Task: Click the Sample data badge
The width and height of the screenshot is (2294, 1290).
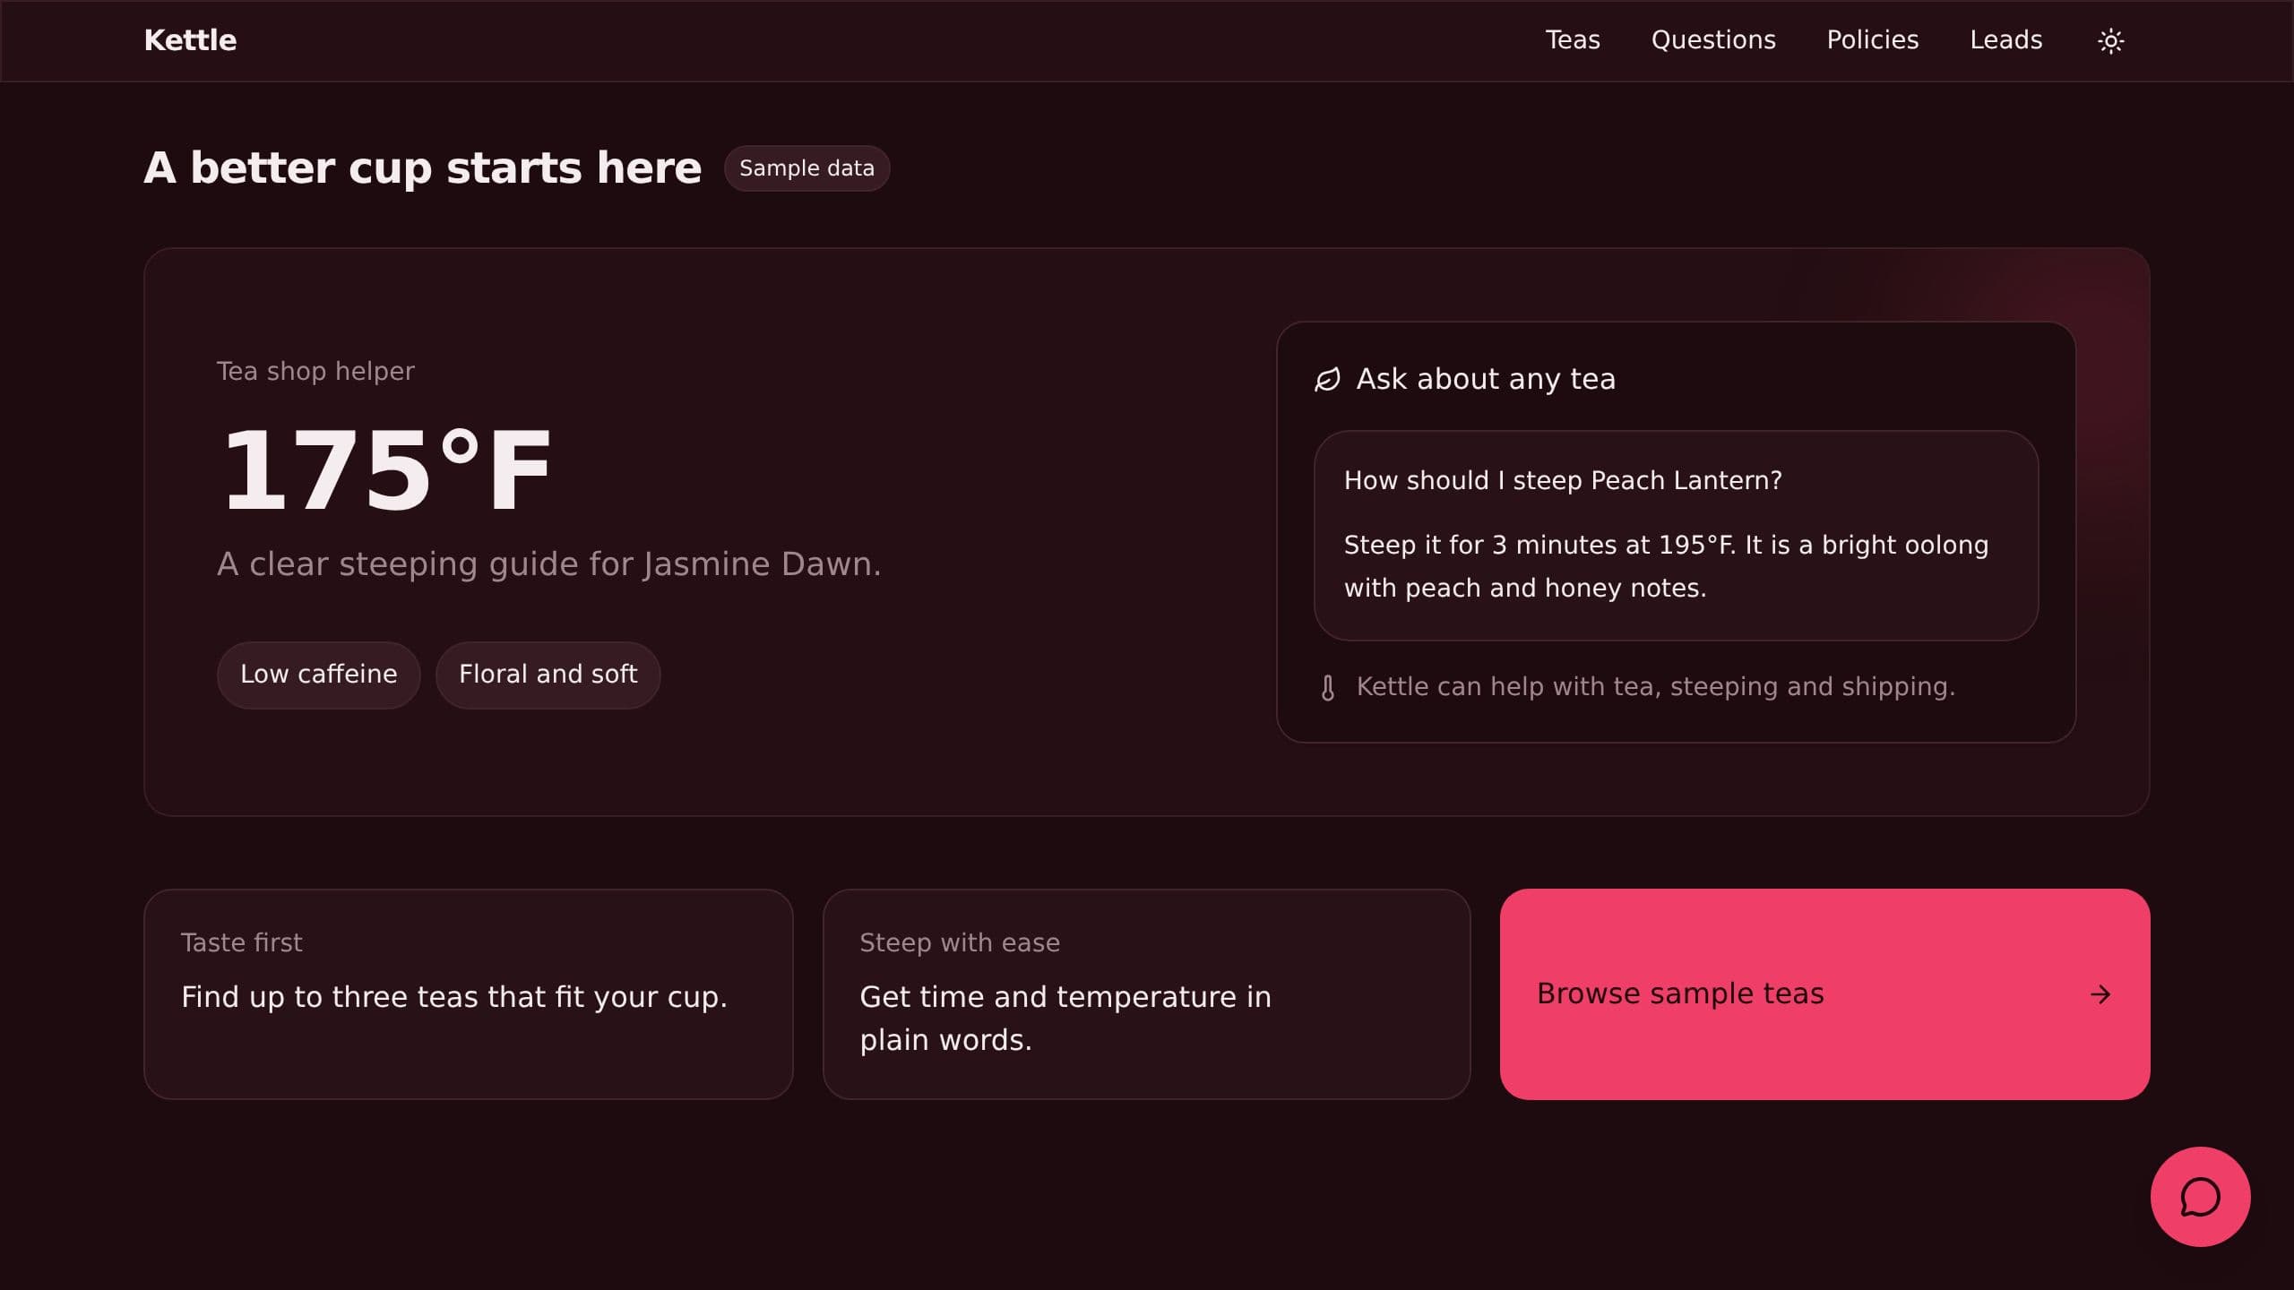Action: point(806,168)
